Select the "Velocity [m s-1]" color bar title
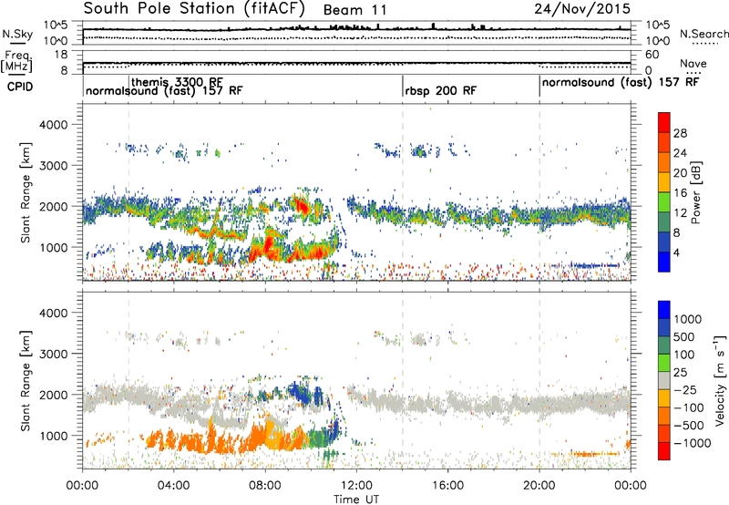 721,381
